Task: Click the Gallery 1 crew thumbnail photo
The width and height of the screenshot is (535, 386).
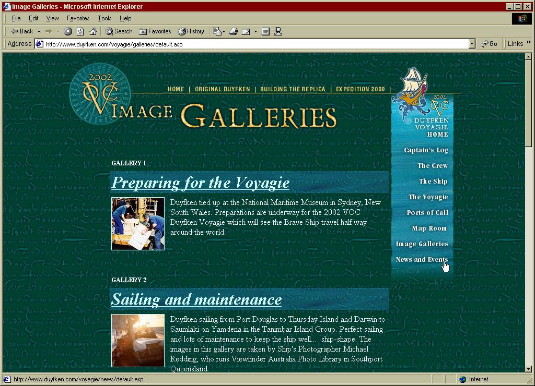Action: (138, 224)
